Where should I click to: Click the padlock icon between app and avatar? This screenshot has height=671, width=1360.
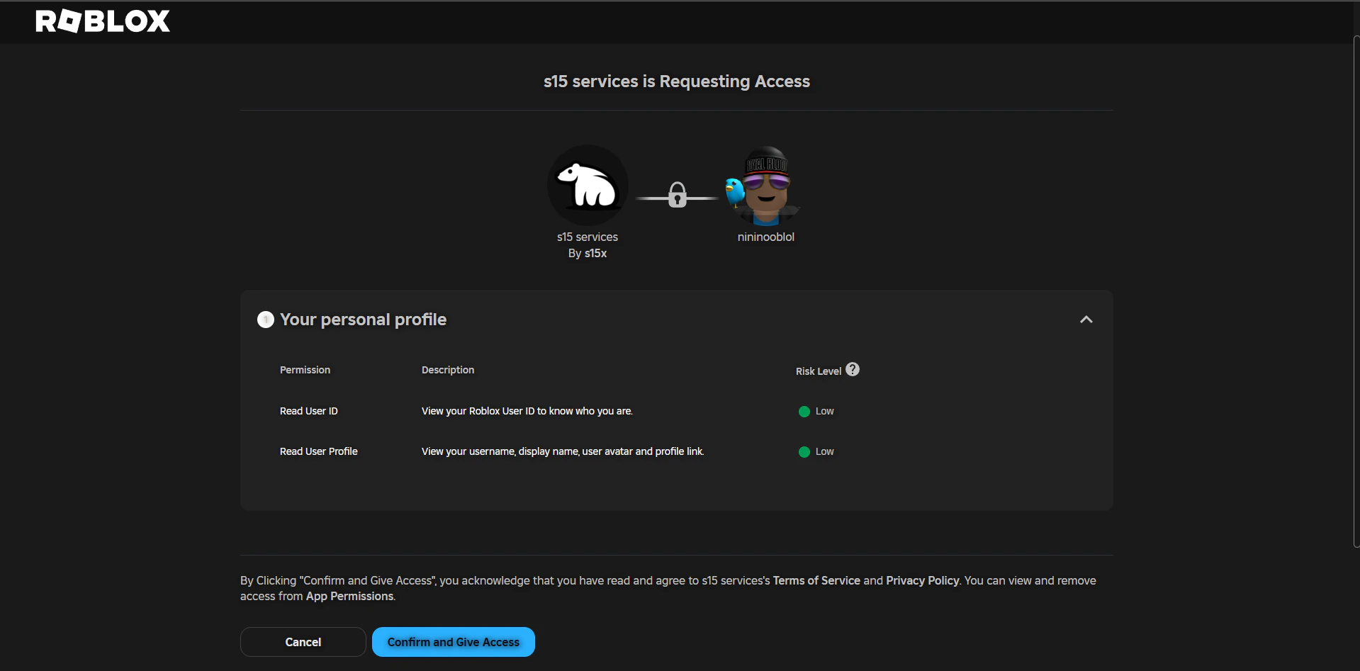click(x=678, y=195)
